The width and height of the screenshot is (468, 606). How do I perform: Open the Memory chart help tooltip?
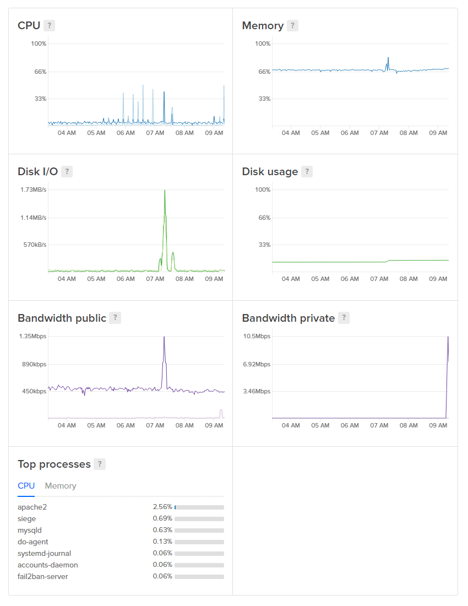293,25
